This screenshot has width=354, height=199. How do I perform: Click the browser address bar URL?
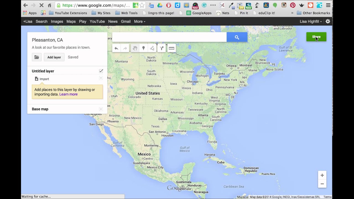point(96,5)
